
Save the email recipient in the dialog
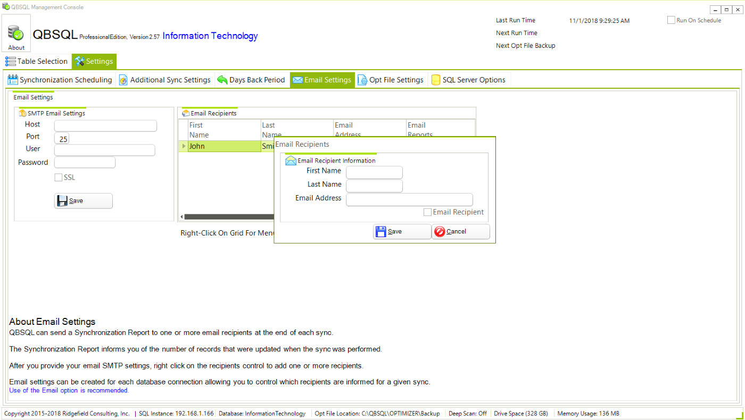(x=402, y=232)
